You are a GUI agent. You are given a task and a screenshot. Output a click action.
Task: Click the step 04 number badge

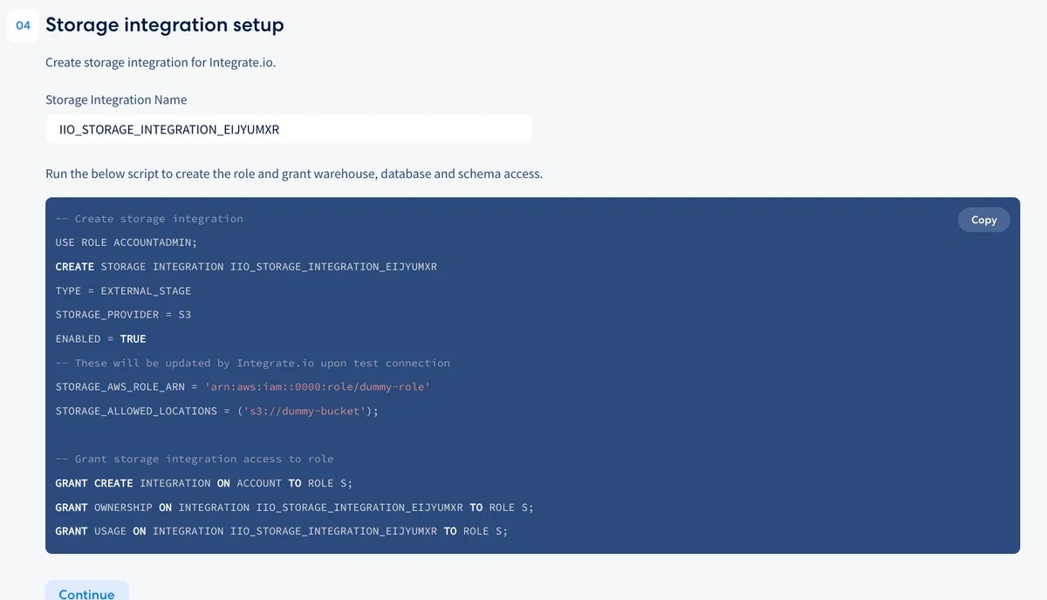(x=24, y=25)
